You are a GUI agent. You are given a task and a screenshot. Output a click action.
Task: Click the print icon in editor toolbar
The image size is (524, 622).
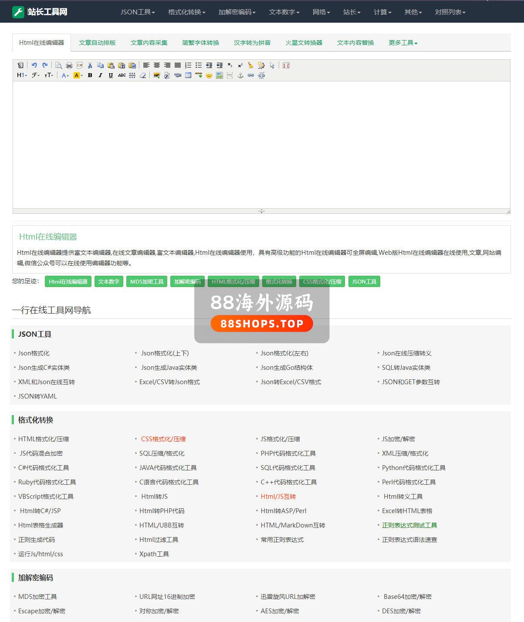tap(69, 65)
